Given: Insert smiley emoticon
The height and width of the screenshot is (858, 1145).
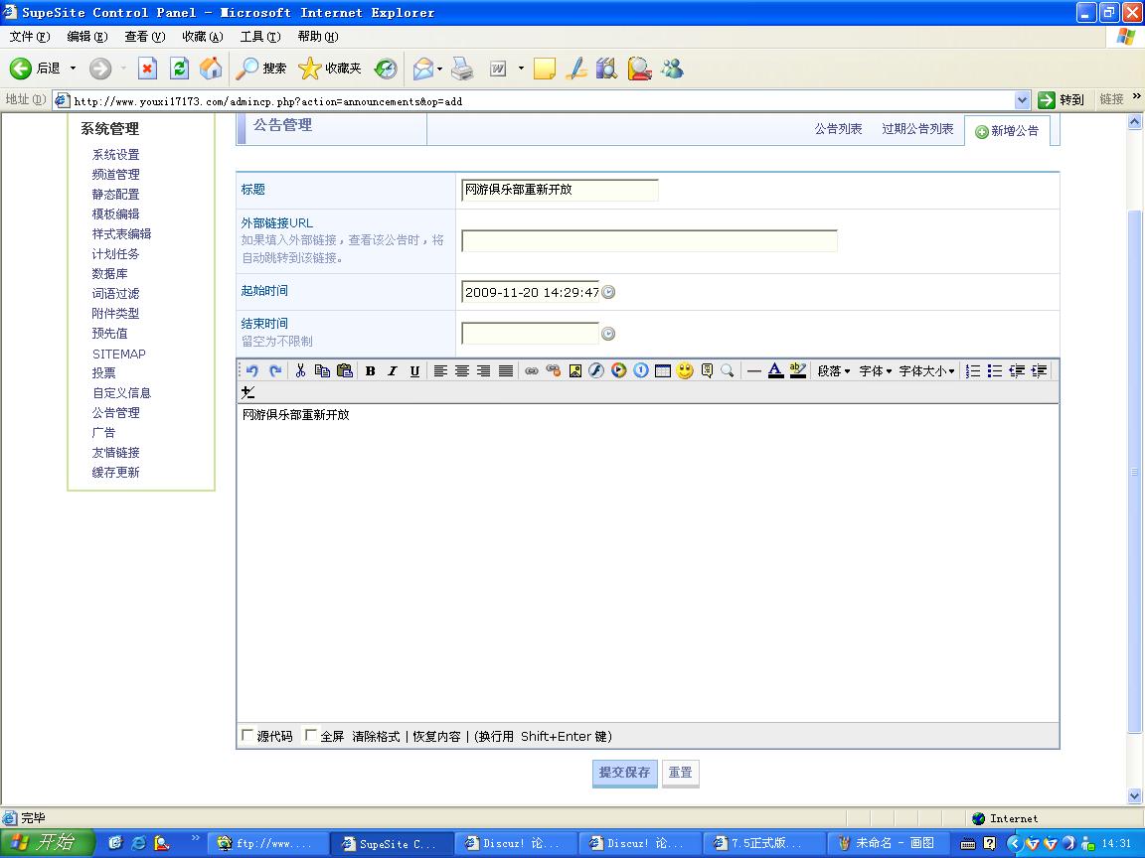Looking at the screenshot, I should coord(684,370).
